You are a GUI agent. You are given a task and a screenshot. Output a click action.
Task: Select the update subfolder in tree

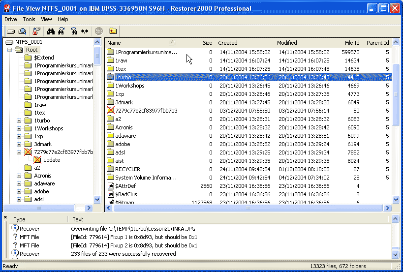point(52,160)
